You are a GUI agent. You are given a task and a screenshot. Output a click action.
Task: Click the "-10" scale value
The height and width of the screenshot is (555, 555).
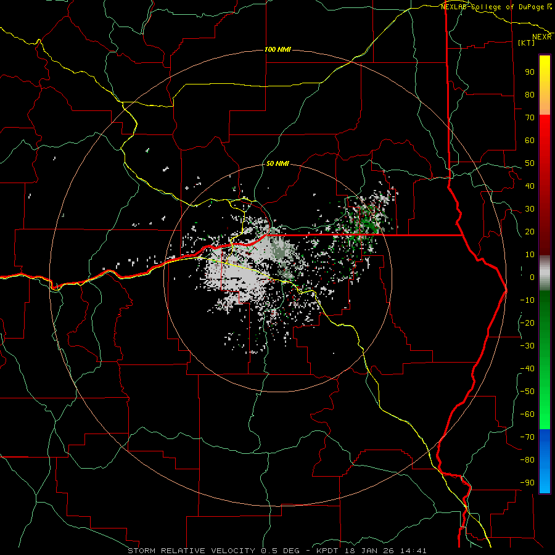pyautogui.click(x=527, y=300)
